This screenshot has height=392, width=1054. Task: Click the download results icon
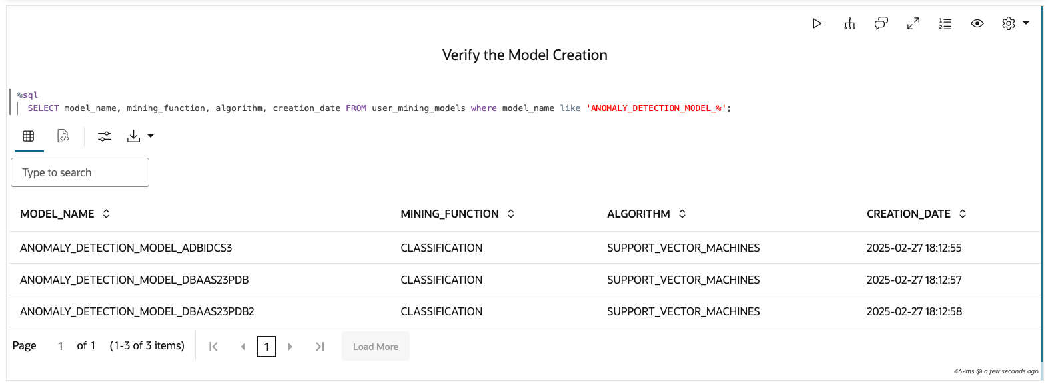tap(134, 136)
